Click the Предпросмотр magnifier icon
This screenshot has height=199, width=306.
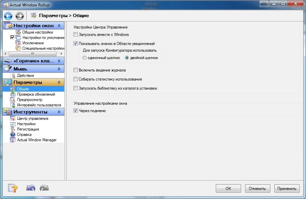pyautogui.click(x=13, y=100)
